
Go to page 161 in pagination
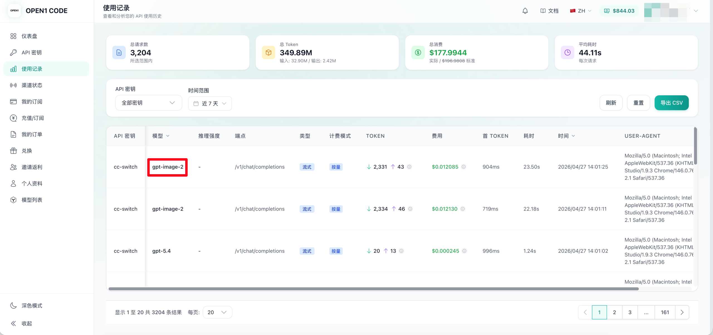(665, 312)
